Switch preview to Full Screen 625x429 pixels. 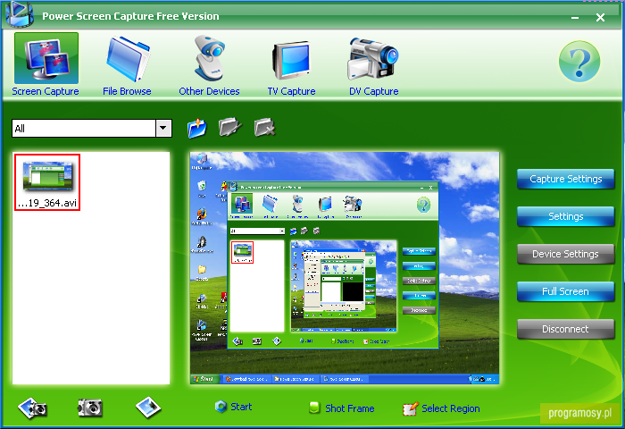click(x=565, y=291)
